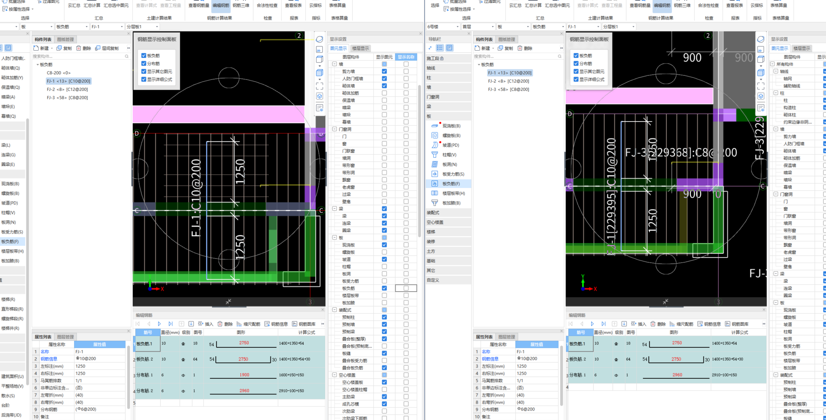826x420 pixels.
Task: Click 新建 in left component list toolbar
Action: coord(41,48)
